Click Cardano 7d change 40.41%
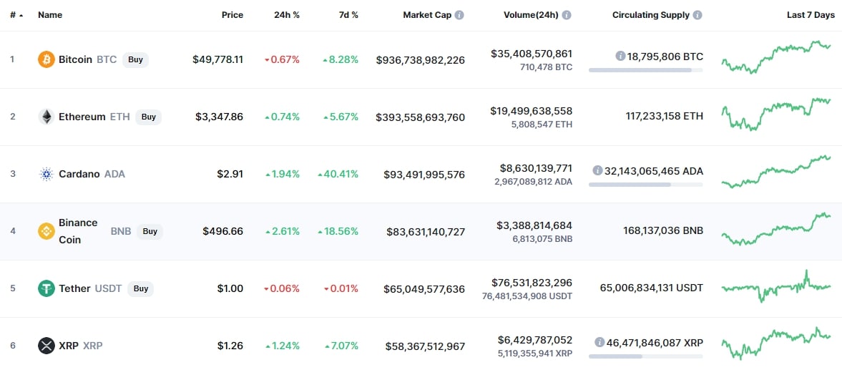The height and width of the screenshot is (370, 842). pyautogui.click(x=338, y=174)
